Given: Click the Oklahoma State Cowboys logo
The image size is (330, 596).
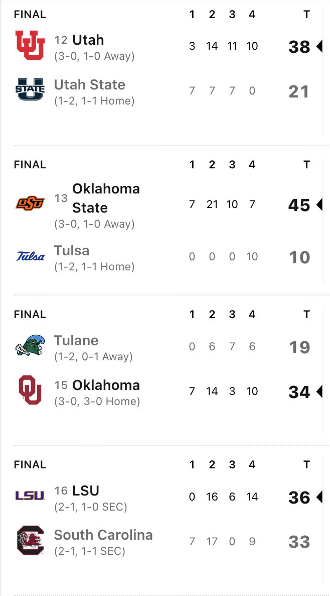Looking at the screenshot, I should click(30, 203).
